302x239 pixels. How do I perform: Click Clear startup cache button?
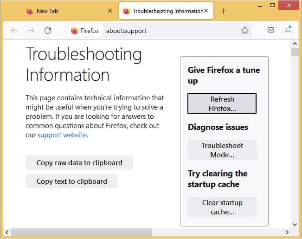click(x=222, y=207)
